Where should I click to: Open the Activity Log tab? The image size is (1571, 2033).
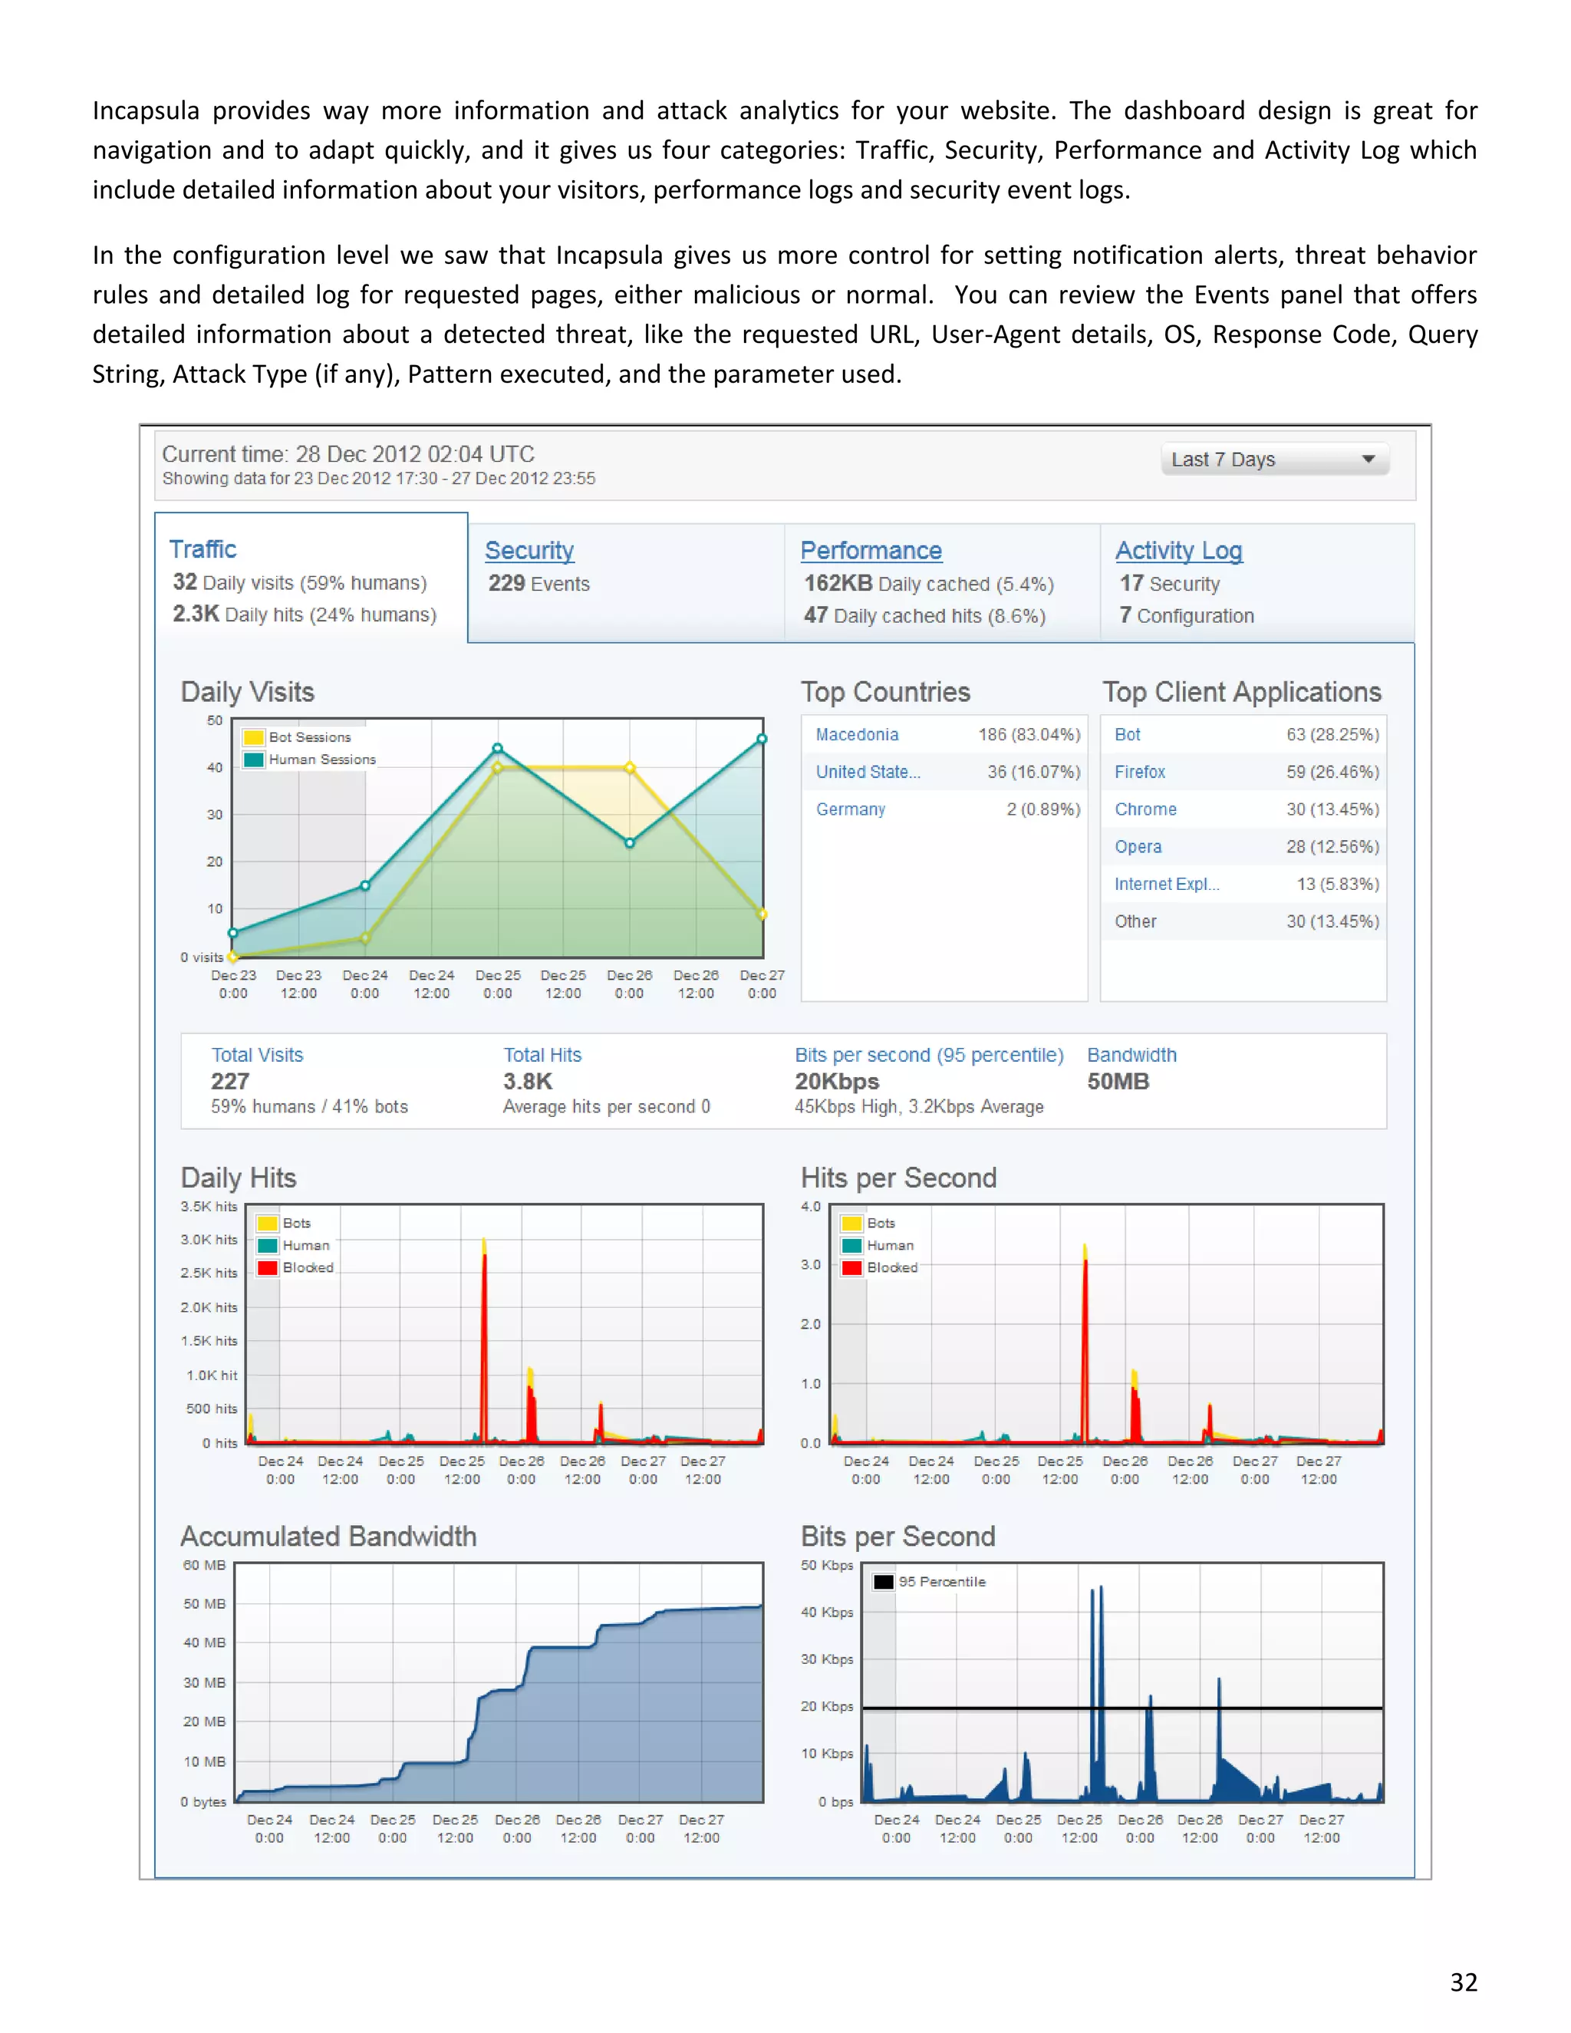point(1178,550)
